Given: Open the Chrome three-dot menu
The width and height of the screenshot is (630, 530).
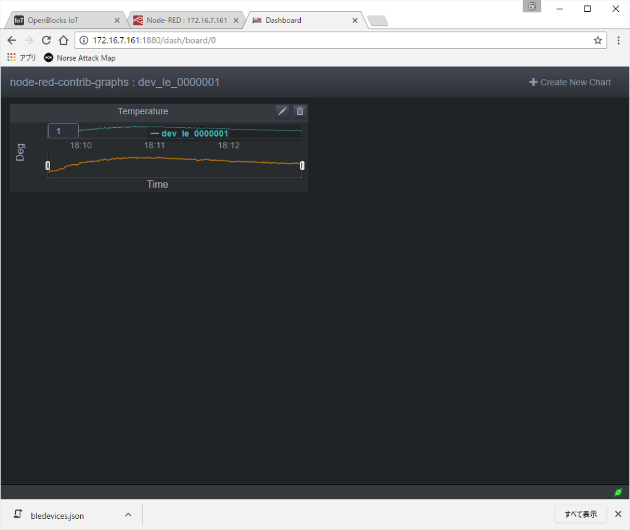Looking at the screenshot, I should [618, 40].
